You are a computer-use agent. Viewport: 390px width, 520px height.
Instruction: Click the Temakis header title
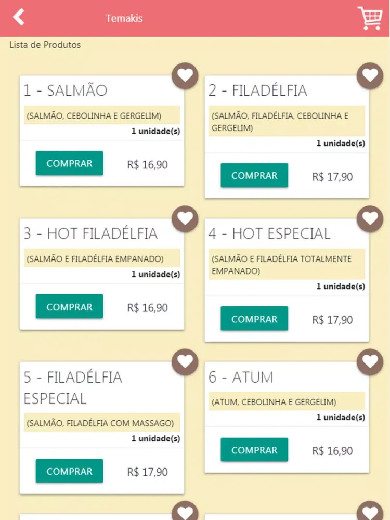click(x=124, y=18)
